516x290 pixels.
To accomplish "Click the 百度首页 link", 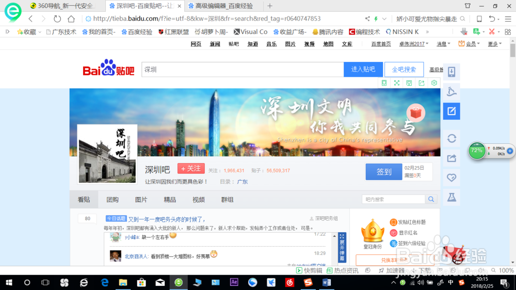I will pyautogui.click(x=381, y=44).
